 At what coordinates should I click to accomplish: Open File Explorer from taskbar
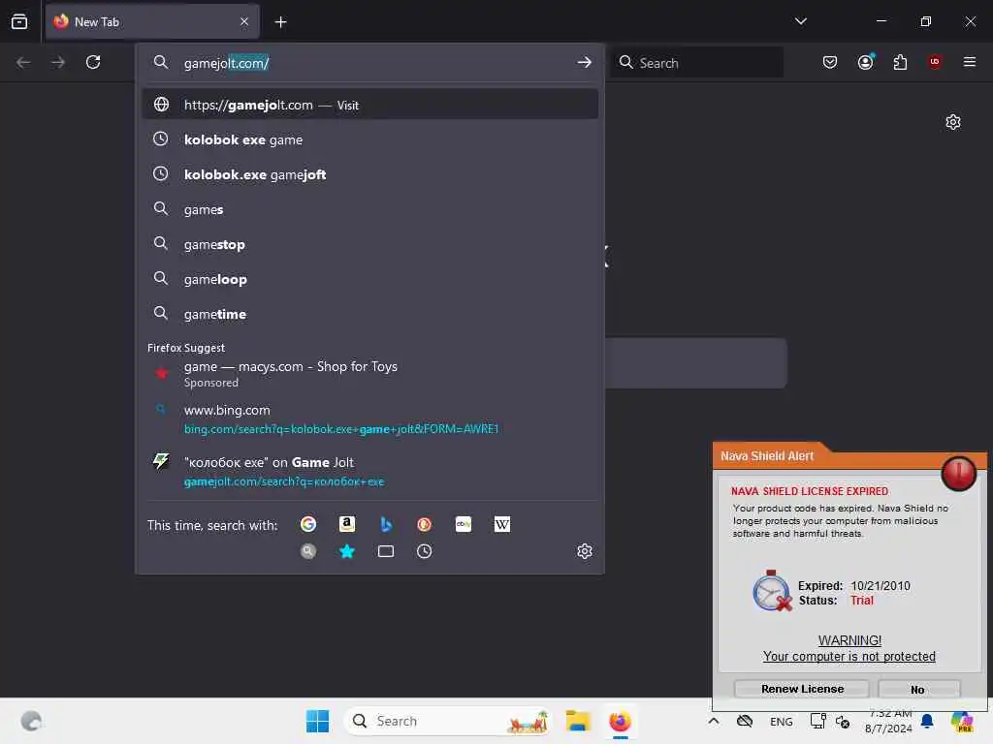click(x=578, y=721)
